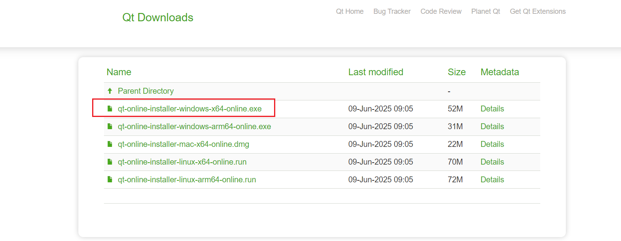
Task: Download qt-online-installer-windows-x64-online.exe
Action: (190, 109)
